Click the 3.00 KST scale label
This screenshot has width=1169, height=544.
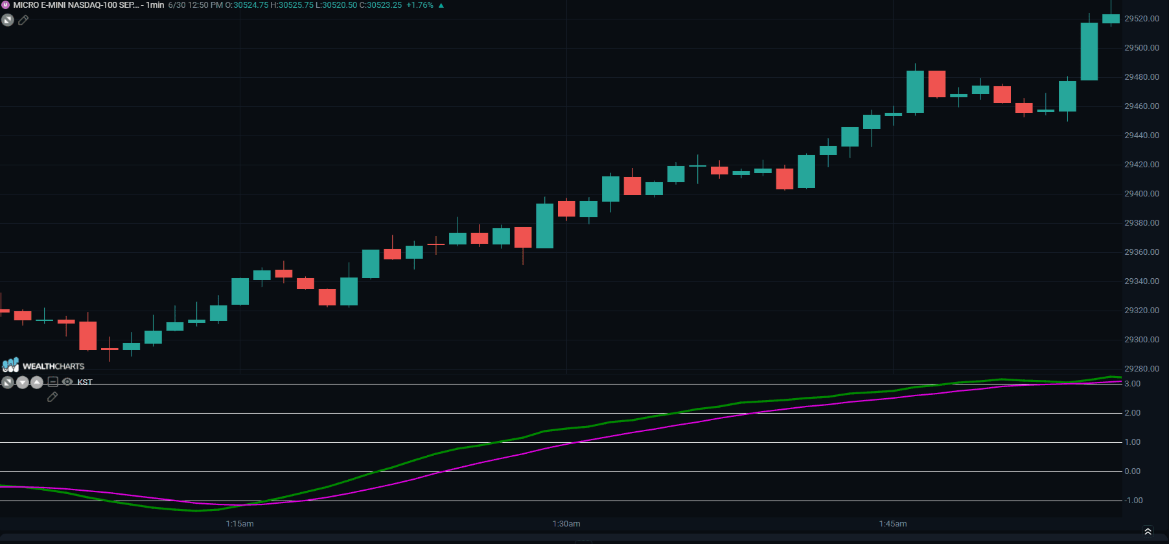[x=1133, y=384]
